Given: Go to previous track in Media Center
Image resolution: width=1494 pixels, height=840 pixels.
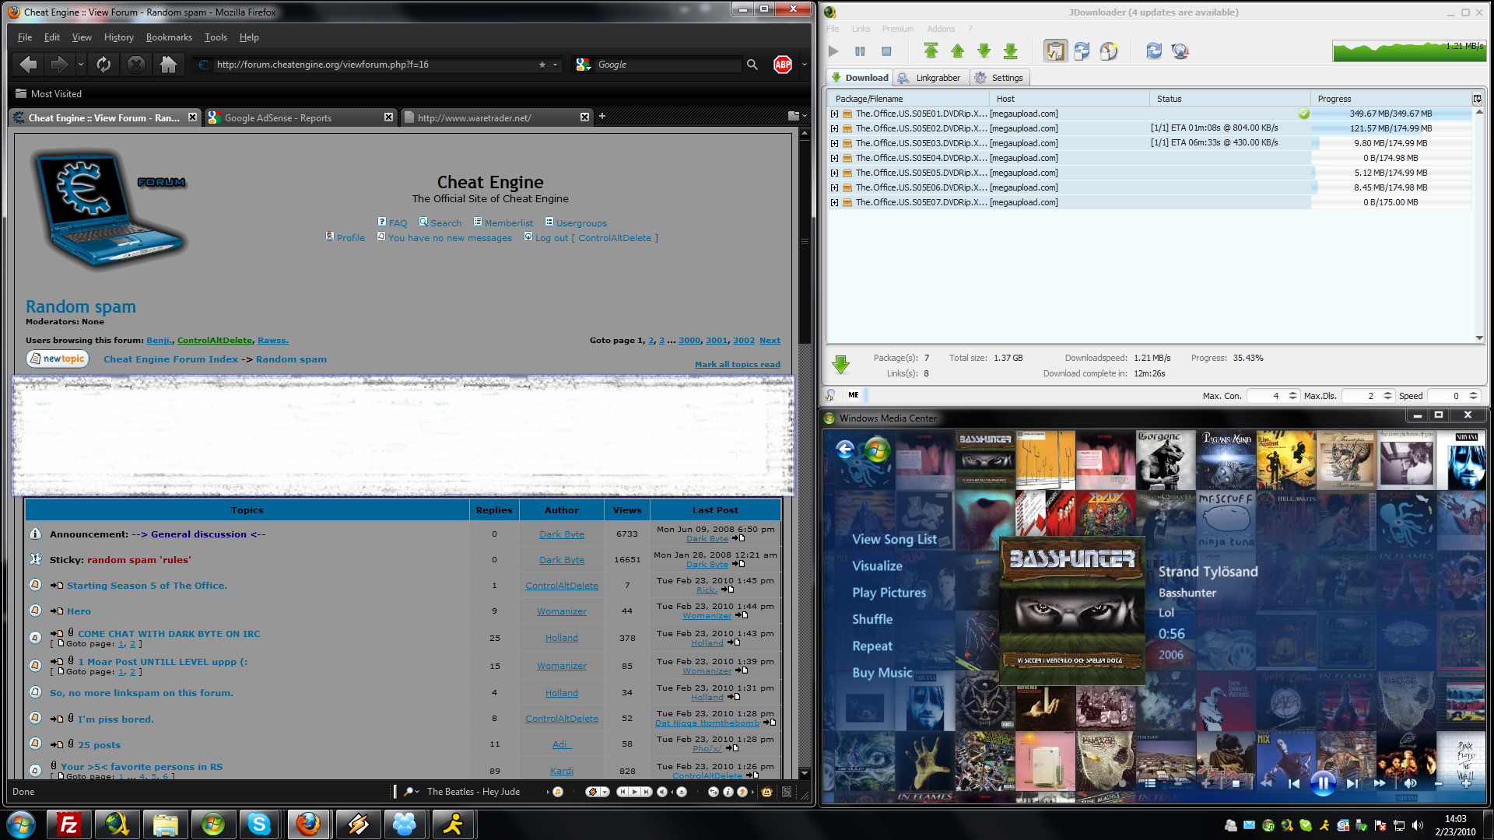Looking at the screenshot, I should [x=1294, y=783].
